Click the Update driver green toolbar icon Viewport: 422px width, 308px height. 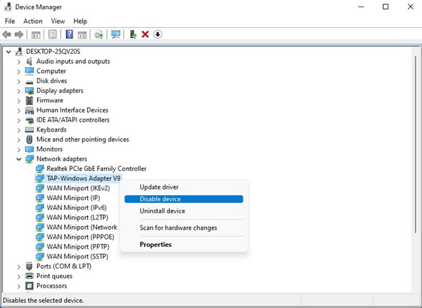tap(133, 34)
